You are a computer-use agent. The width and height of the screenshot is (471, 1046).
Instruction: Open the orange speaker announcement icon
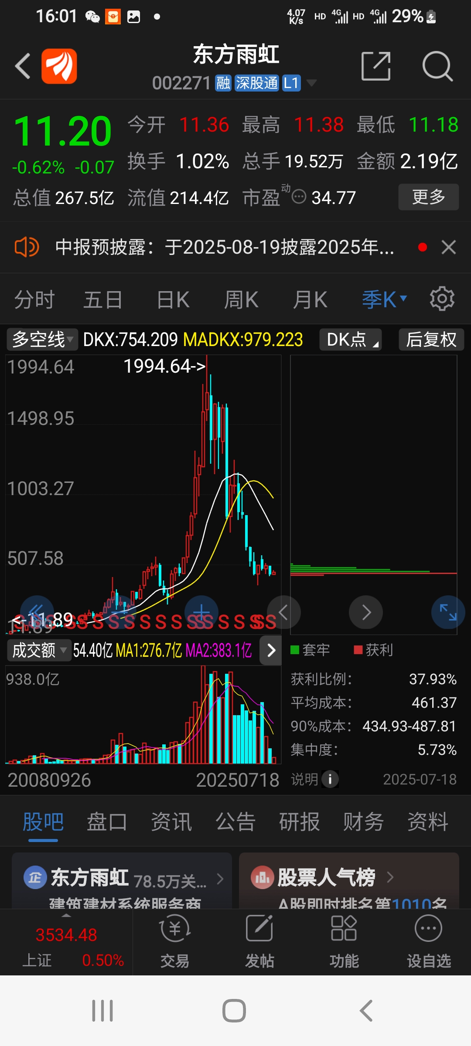[x=27, y=247]
